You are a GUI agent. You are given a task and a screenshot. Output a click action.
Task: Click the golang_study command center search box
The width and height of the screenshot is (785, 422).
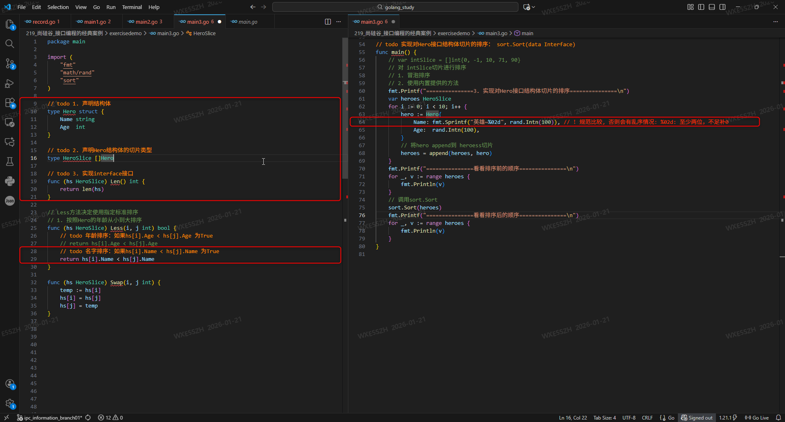coord(395,7)
